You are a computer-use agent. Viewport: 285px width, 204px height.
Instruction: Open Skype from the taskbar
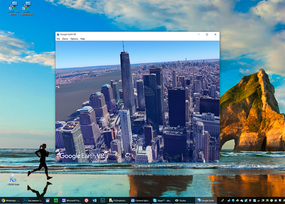click(162, 200)
